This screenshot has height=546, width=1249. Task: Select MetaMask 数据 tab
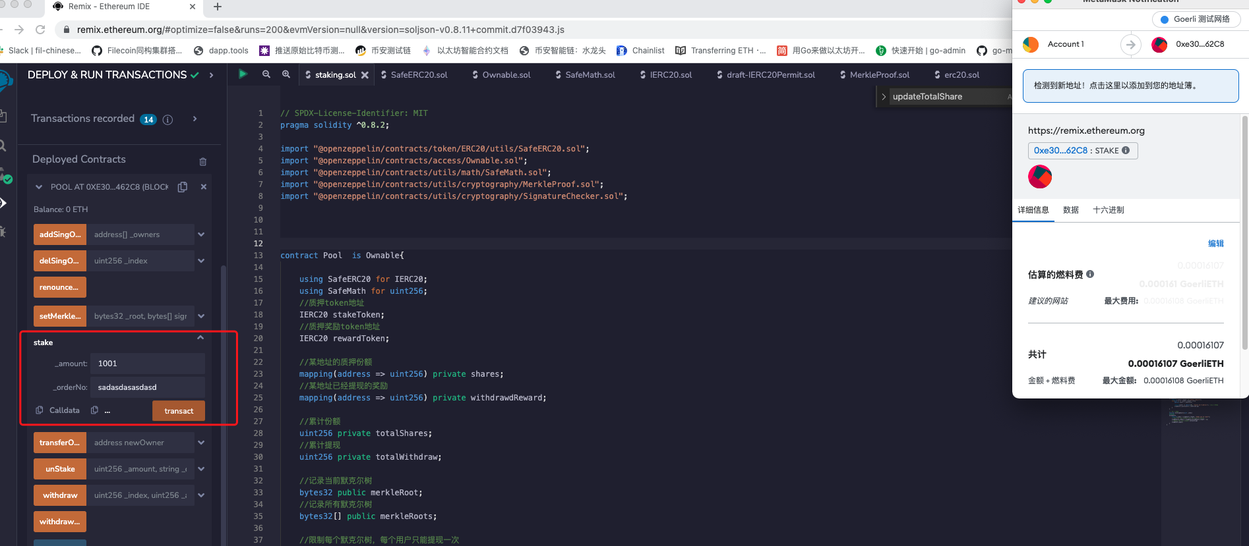tap(1071, 210)
